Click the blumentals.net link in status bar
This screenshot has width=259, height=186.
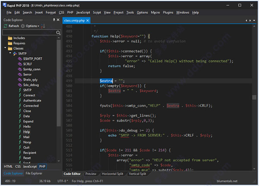point(227,181)
